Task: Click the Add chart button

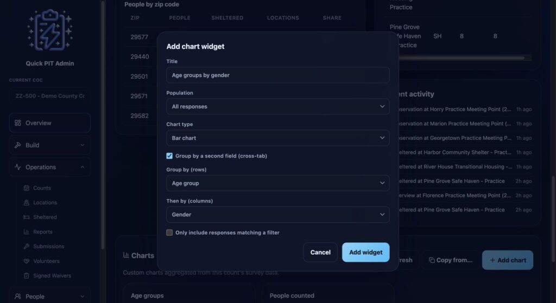Action: (x=508, y=260)
